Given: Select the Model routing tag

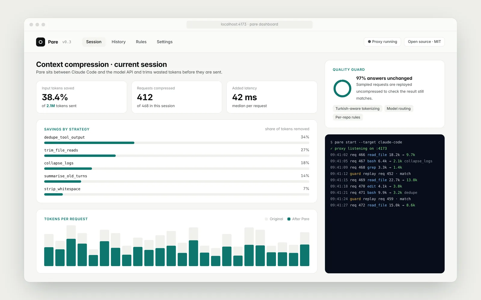Looking at the screenshot, I should pyautogui.click(x=399, y=109).
